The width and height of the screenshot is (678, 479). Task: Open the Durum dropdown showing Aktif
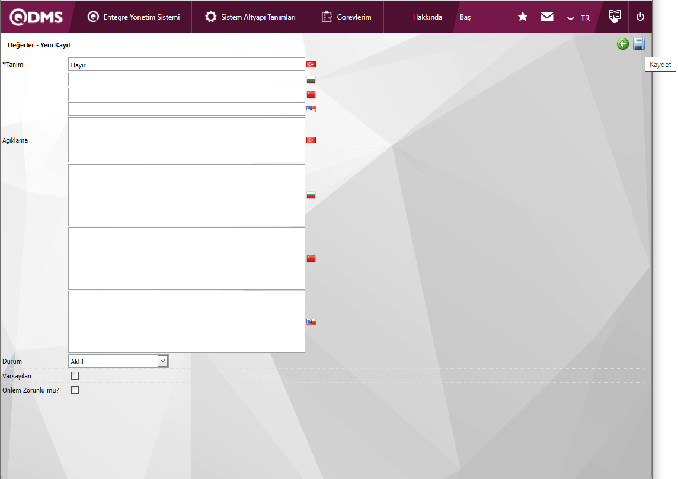click(118, 361)
